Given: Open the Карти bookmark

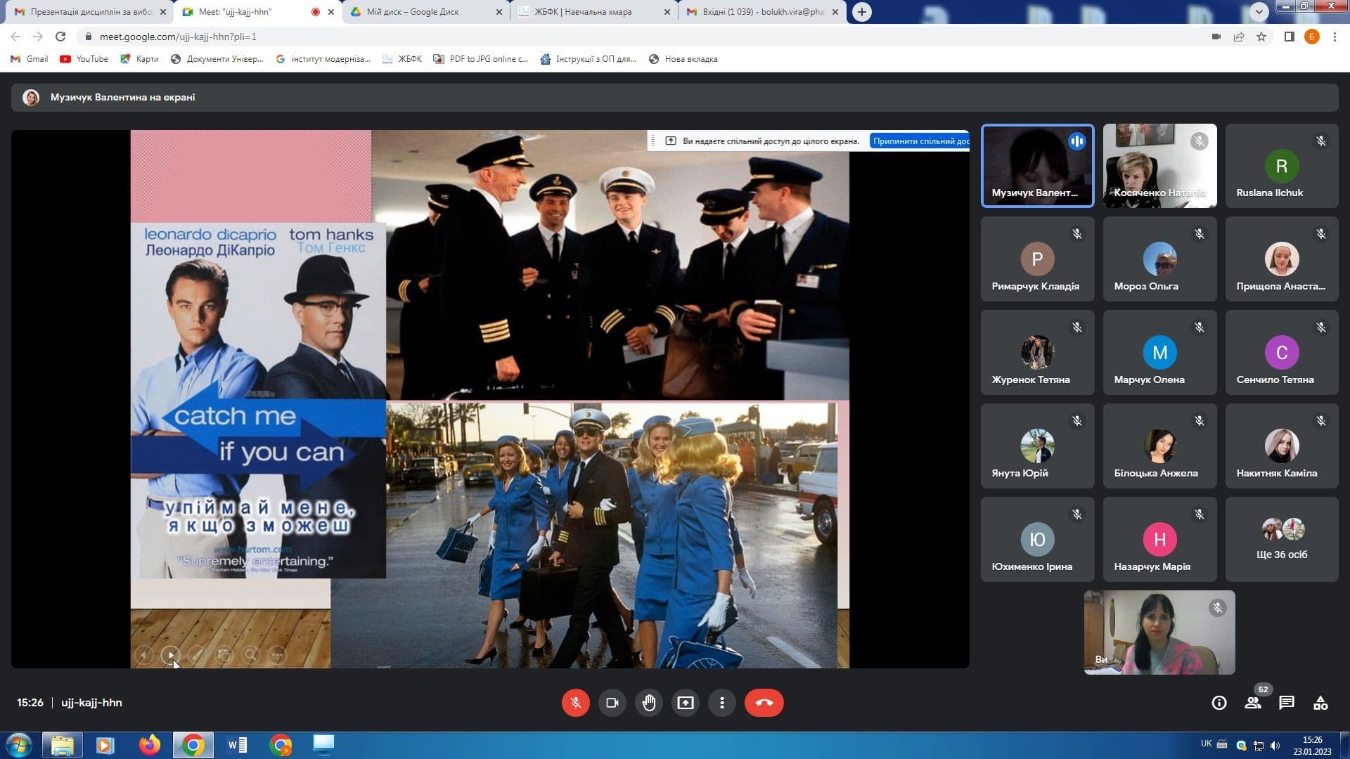Looking at the screenshot, I should pyautogui.click(x=139, y=59).
